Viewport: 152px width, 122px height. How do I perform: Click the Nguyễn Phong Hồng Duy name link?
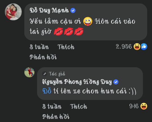tap(77, 82)
